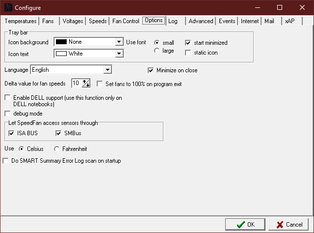314x233 pixels.
Task: Open the Icon background dropdown
Action: point(119,42)
